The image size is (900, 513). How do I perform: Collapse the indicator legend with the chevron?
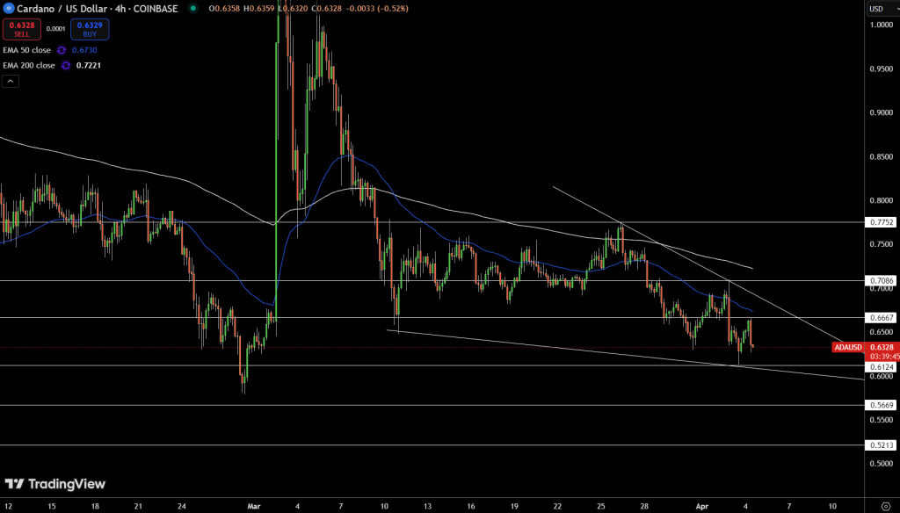click(x=11, y=82)
